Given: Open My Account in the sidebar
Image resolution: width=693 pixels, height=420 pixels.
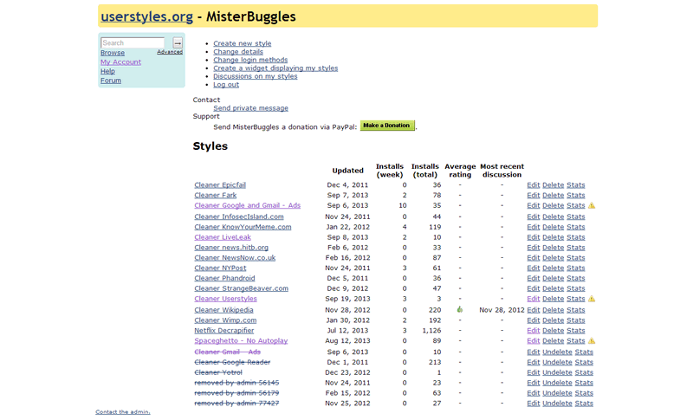Looking at the screenshot, I should point(120,61).
